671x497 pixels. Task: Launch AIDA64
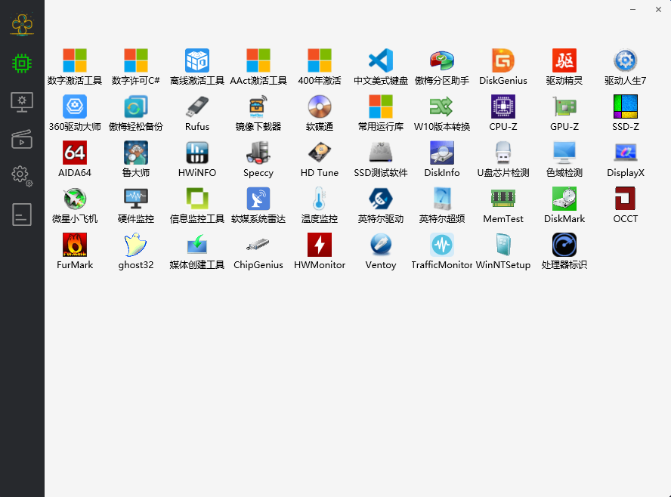pos(75,159)
